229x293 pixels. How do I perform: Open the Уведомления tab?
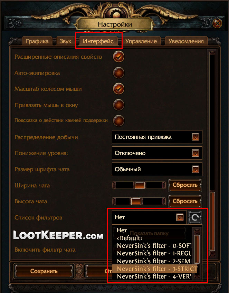pyautogui.click(x=186, y=41)
